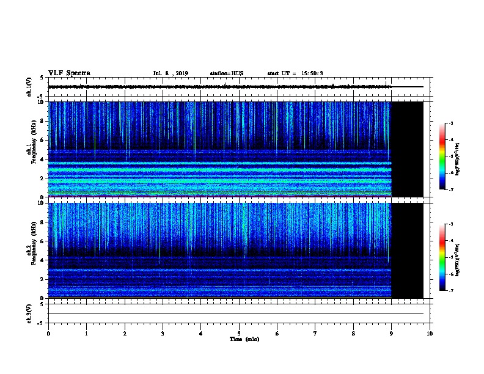The image size is (484, 374).
Task: Click the '-3' label on ch.1 colorbar
Action: point(450,123)
